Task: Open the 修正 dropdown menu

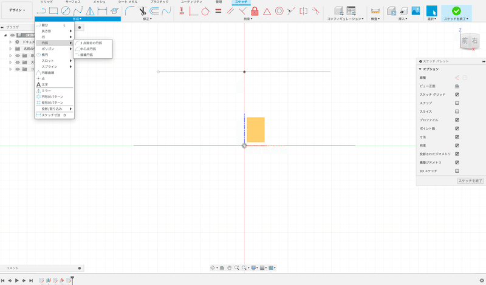Action: [147, 19]
